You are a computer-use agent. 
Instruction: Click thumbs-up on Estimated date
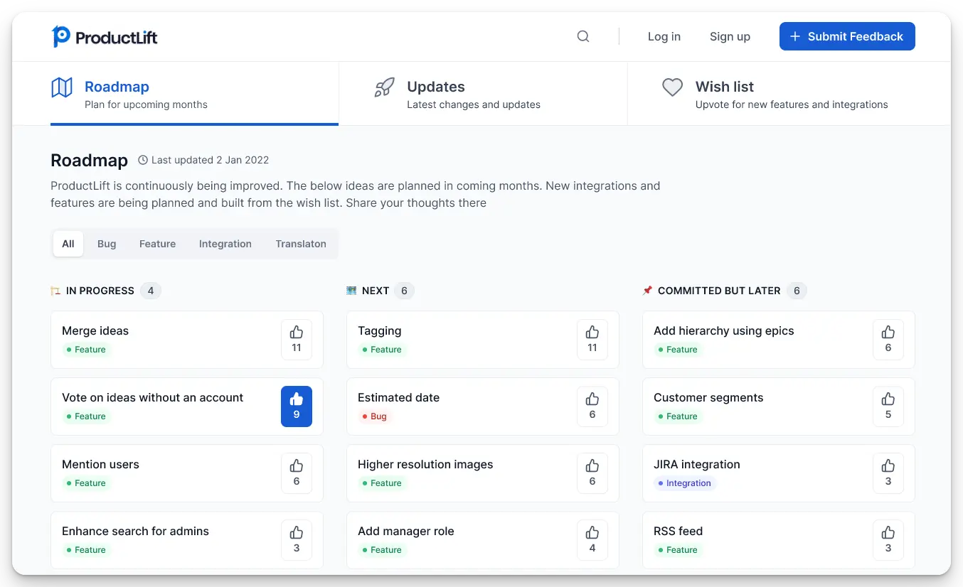(592, 406)
